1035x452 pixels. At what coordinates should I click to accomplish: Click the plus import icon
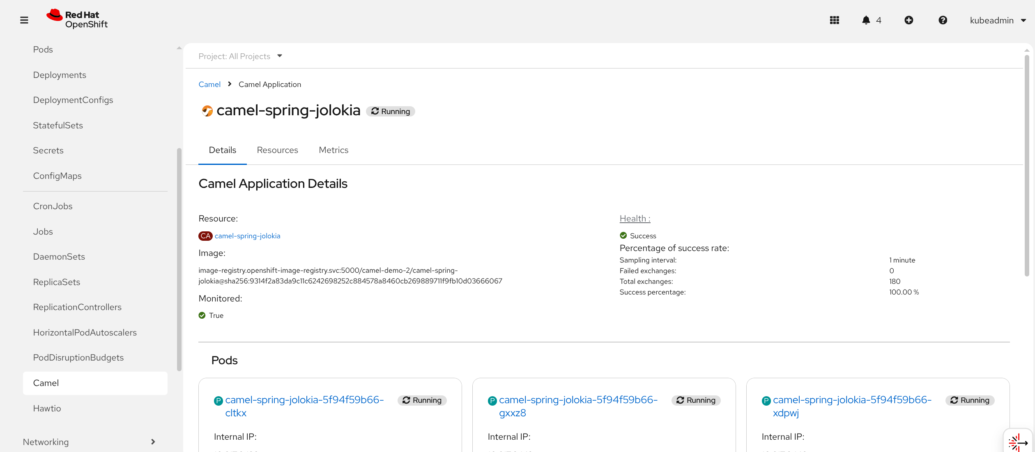pos(908,20)
